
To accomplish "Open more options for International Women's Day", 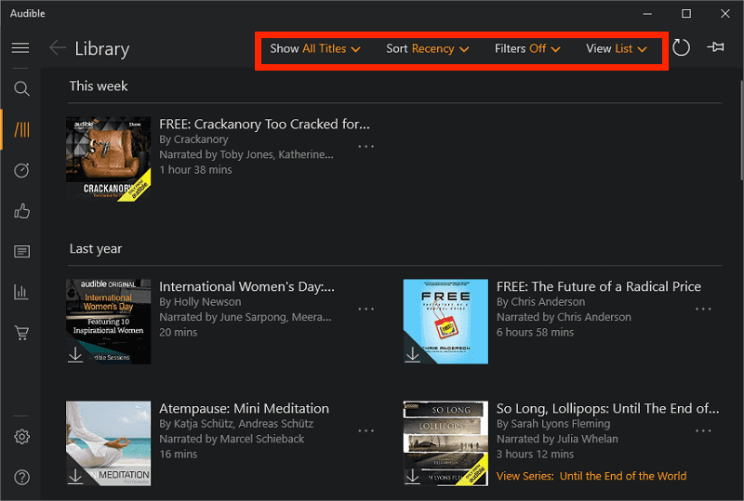I will 365,309.
